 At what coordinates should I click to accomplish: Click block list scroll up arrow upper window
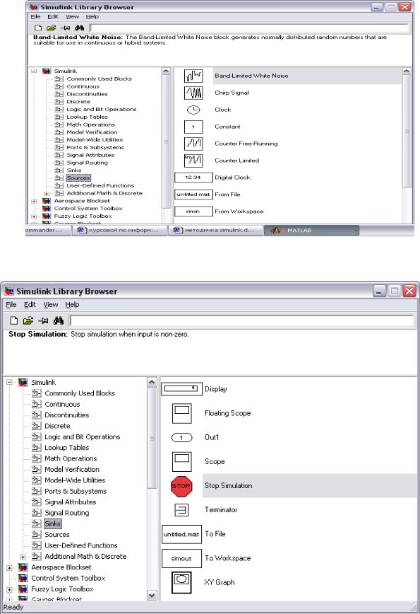click(407, 71)
